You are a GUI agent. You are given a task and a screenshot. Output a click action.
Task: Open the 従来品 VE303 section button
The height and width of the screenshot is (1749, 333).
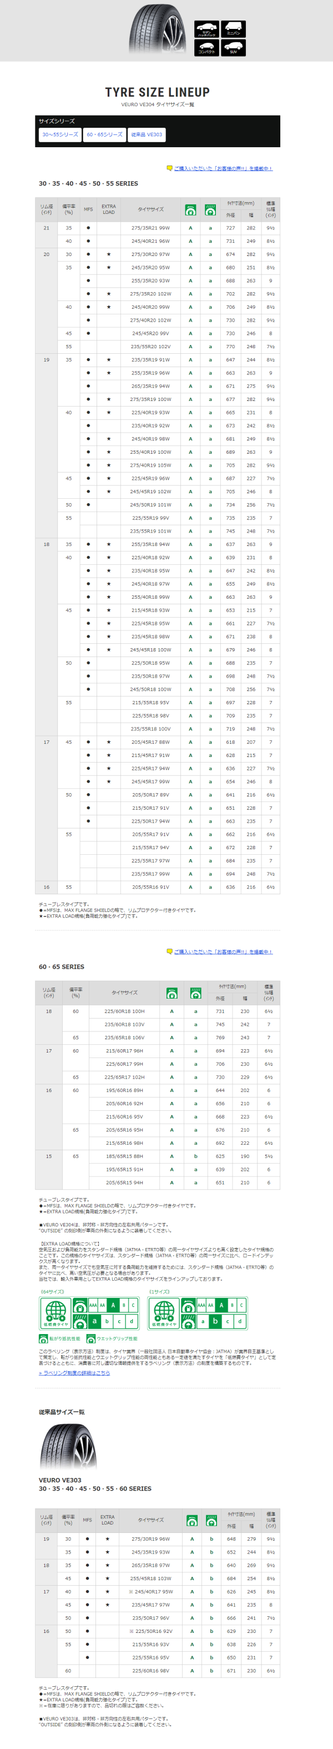click(x=147, y=134)
